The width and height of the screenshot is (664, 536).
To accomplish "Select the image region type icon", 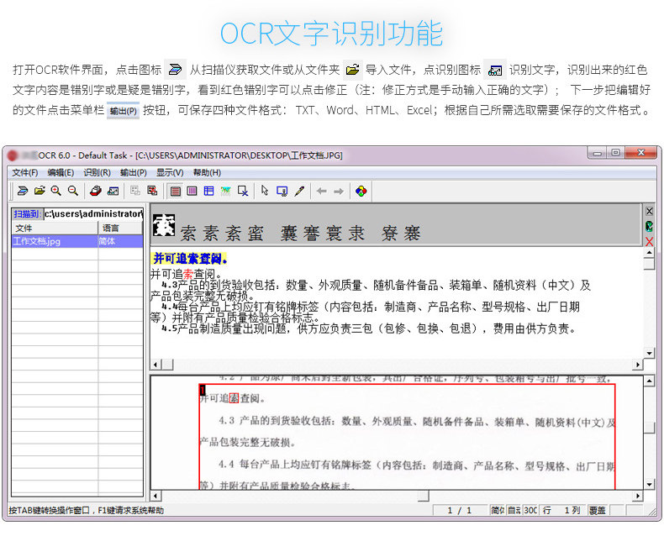I will click(226, 192).
